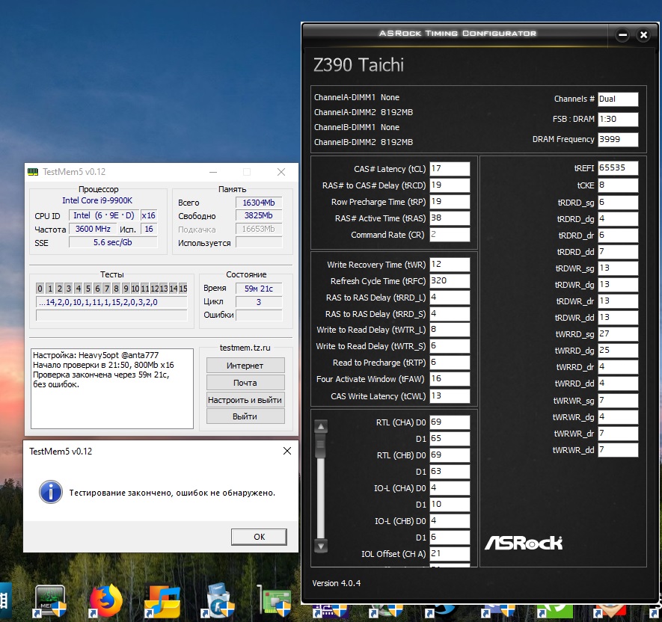662x622 pixels.
Task: Click the DRAM Frequency field showing 3999
Action: tap(618, 139)
